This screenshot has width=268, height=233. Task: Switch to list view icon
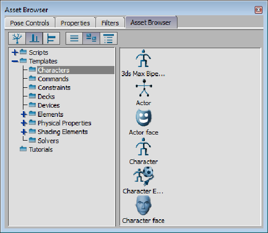tap(74, 38)
